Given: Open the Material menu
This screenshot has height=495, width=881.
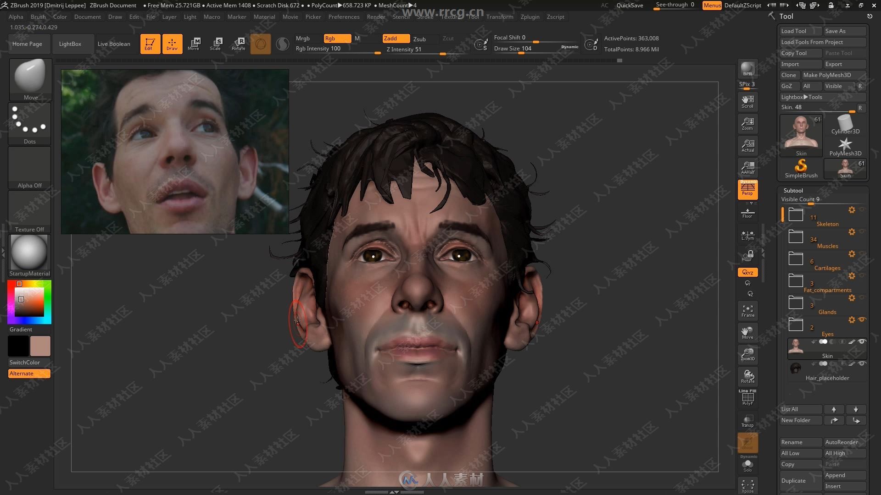Looking at the screenshot, I should click(264, 17).
